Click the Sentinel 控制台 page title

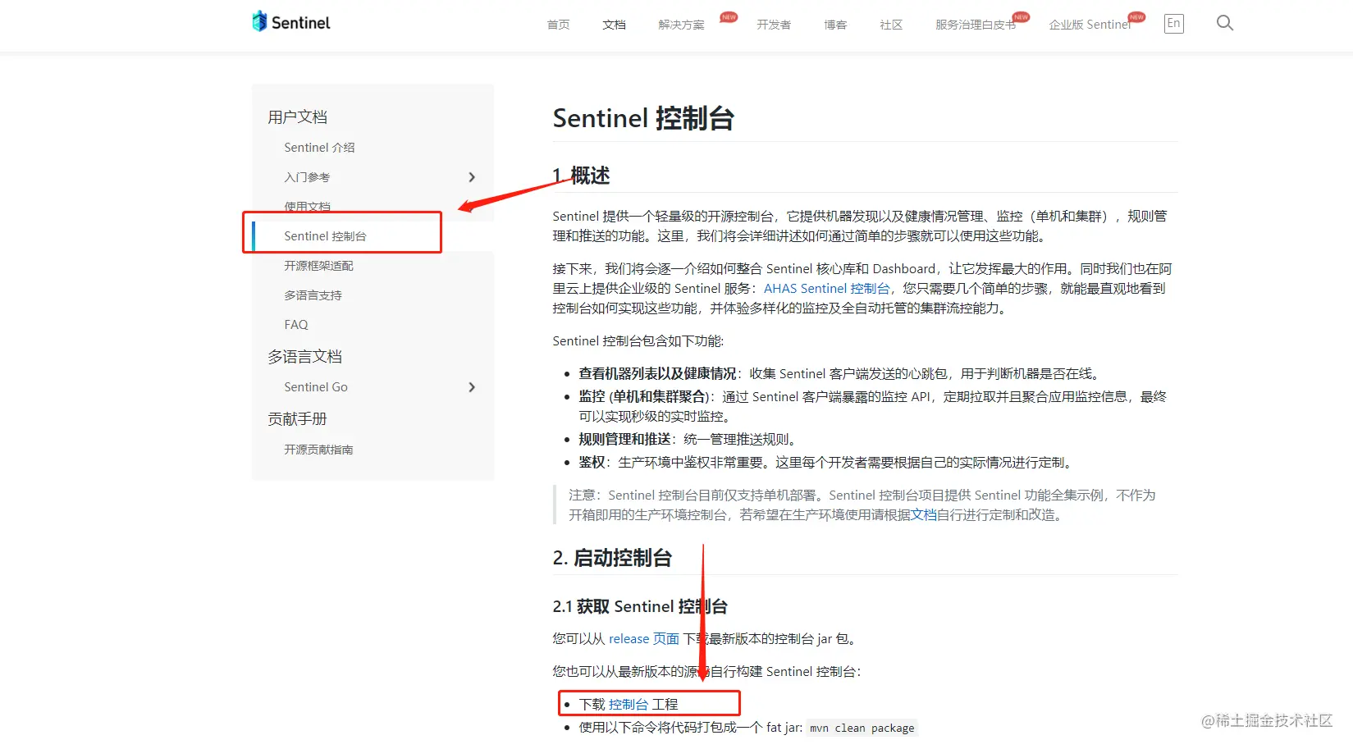(643, 118)
